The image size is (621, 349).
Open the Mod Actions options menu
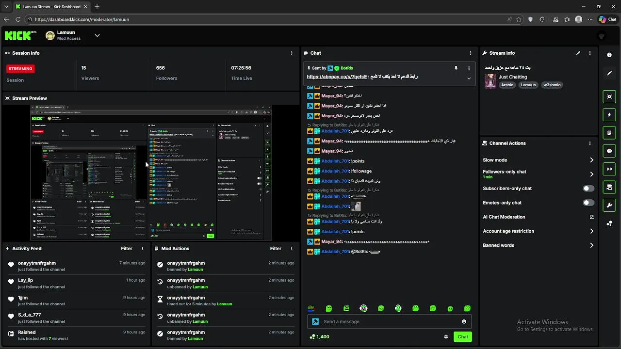tap(292, 249)
